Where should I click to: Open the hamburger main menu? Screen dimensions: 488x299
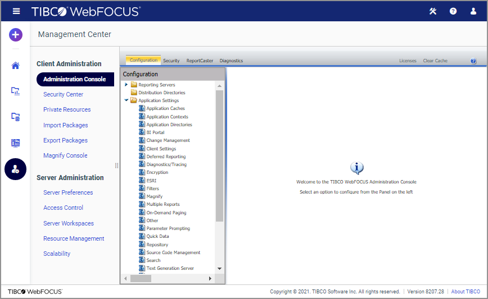[x=16, y=11]
